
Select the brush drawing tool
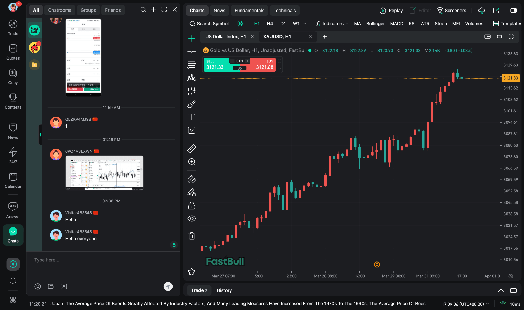click(x=192, y=104)
